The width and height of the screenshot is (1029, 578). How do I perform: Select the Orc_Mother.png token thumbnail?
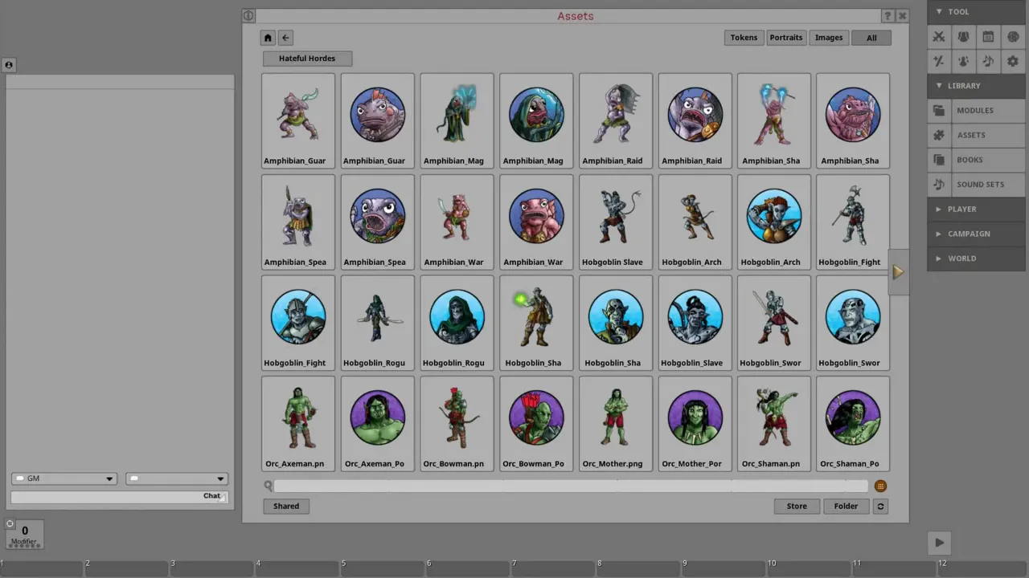(x=616, y=423)
